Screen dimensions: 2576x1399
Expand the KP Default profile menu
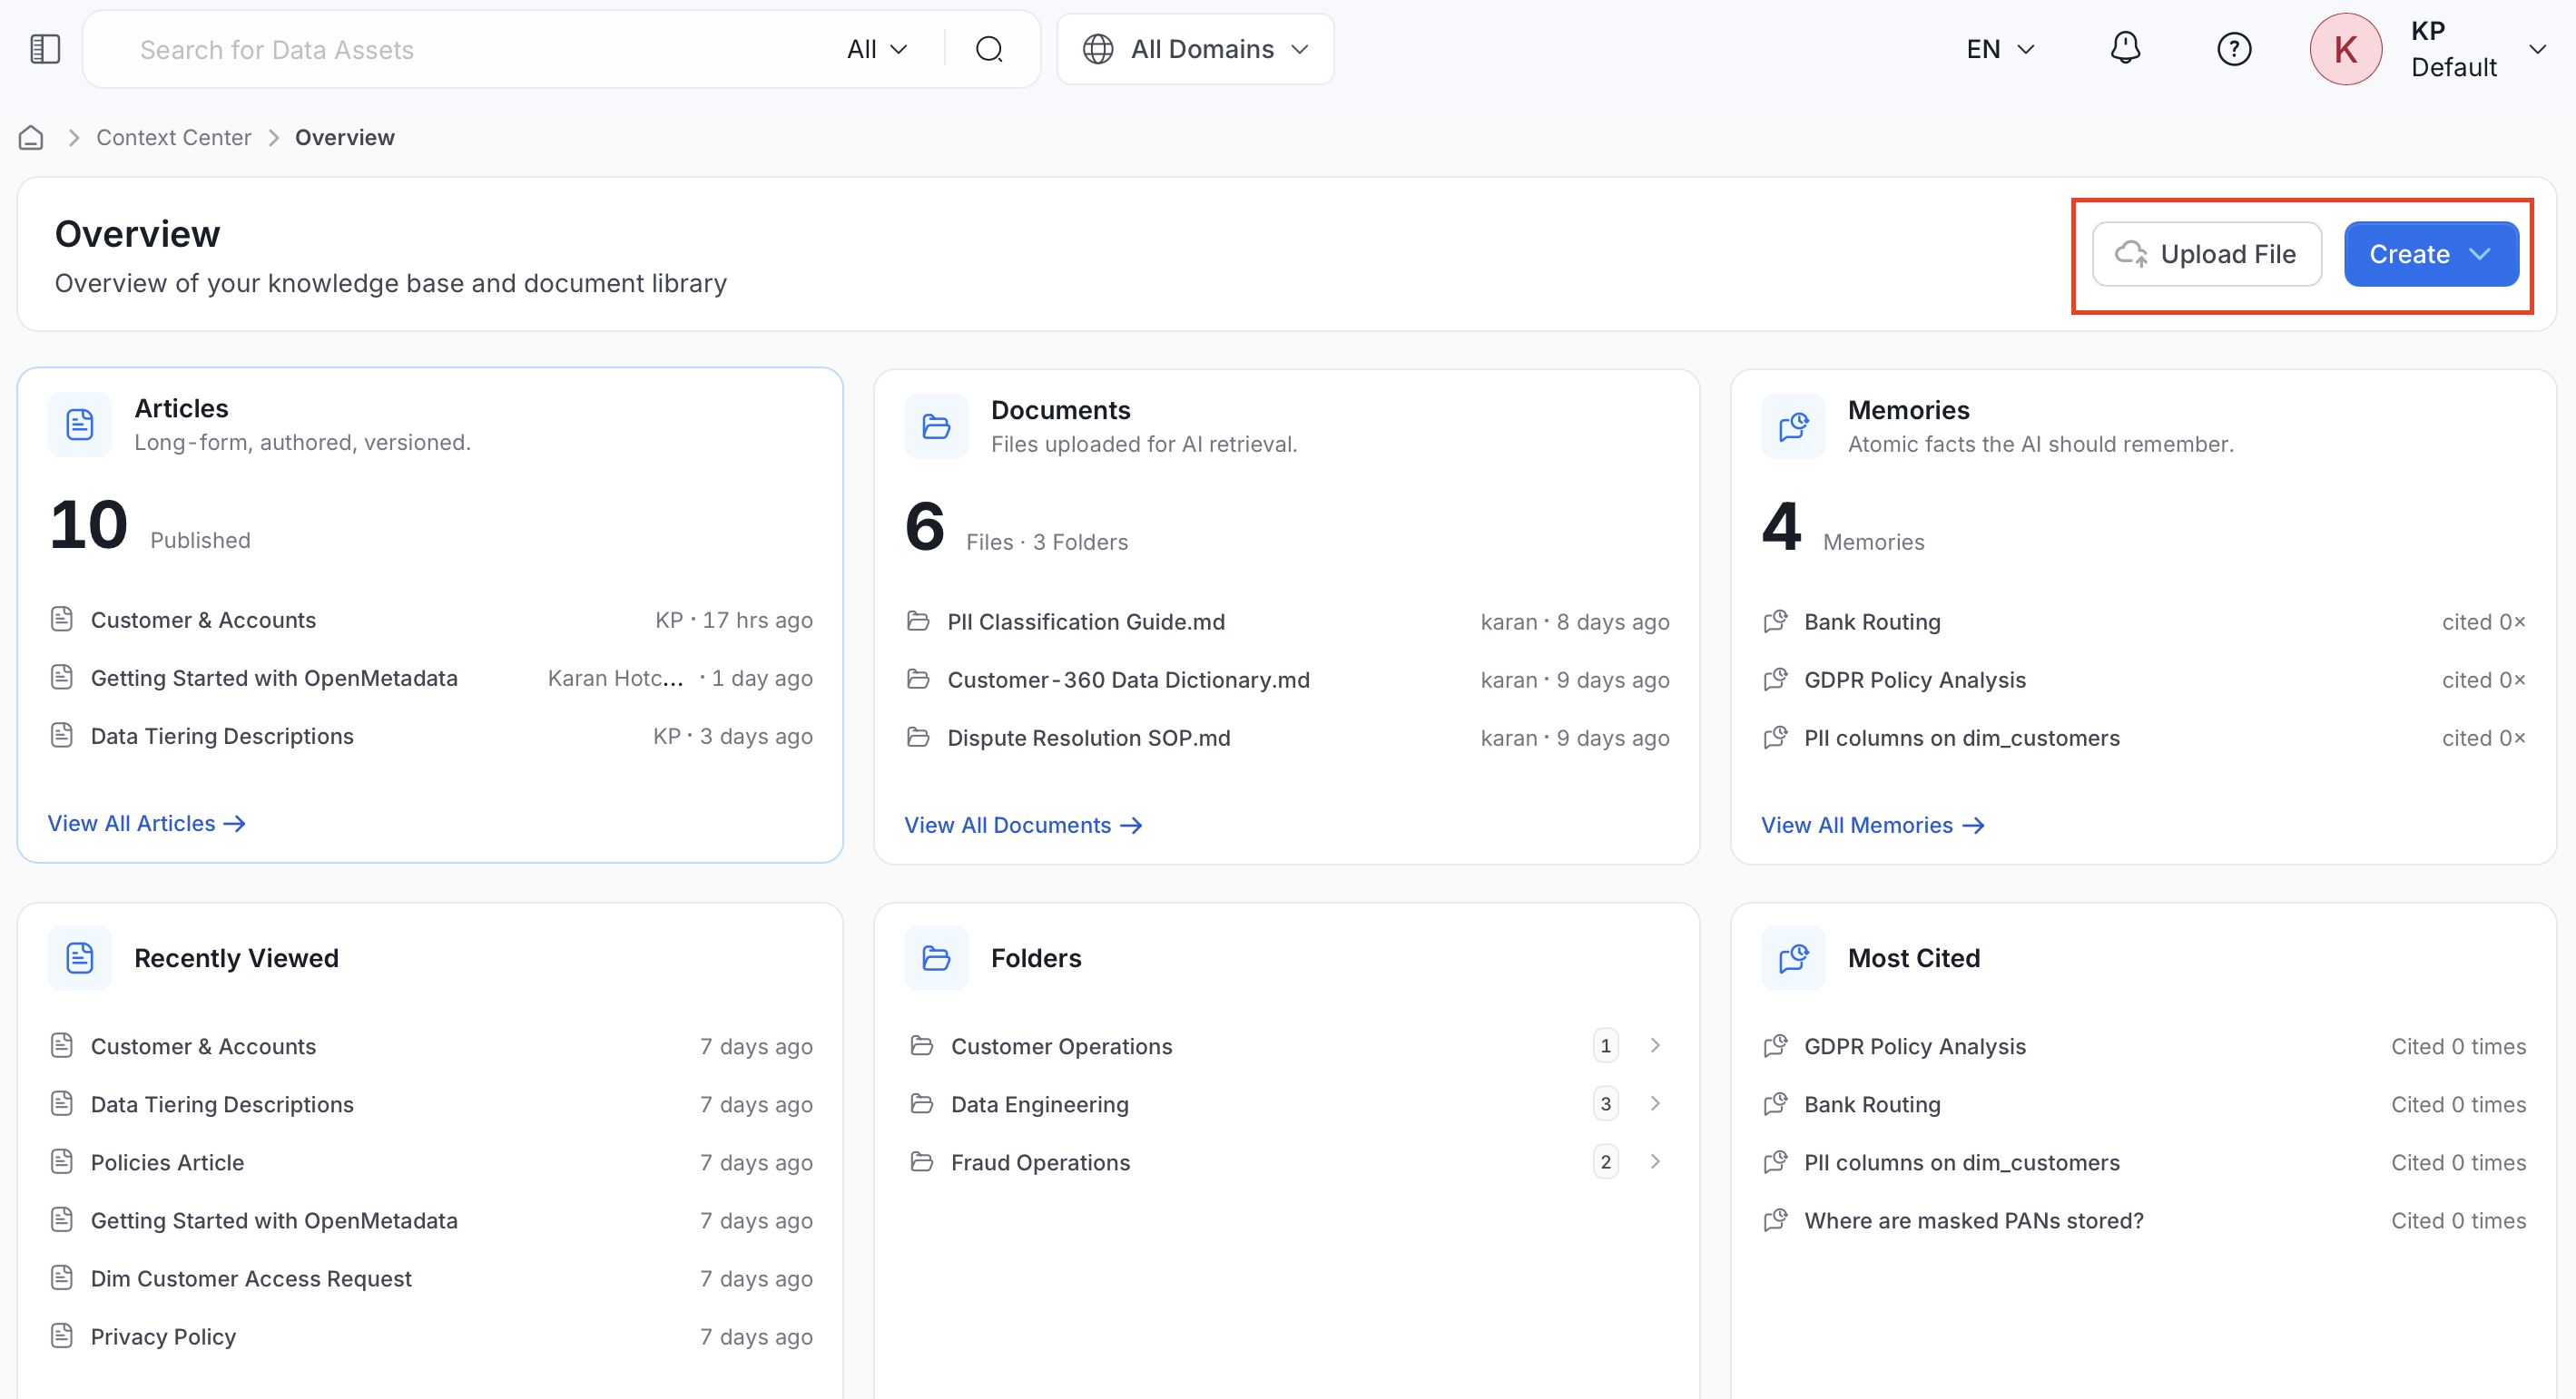pyautogui.click(x=2536, y=49)
